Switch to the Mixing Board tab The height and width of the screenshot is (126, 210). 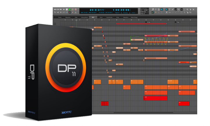85,17
